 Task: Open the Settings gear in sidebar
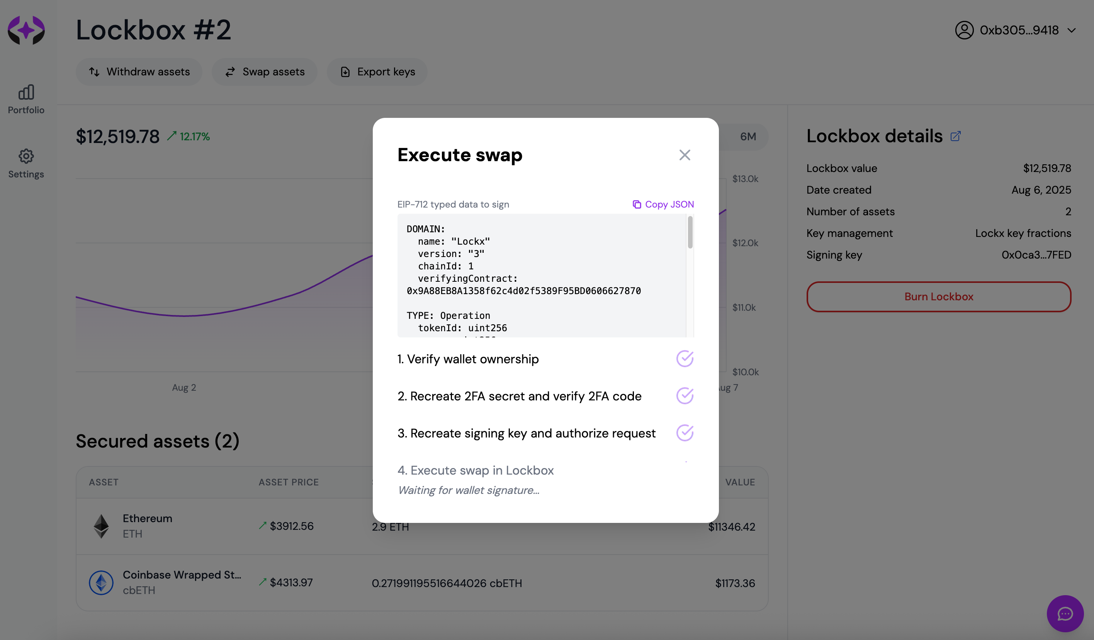coord(26,164)
